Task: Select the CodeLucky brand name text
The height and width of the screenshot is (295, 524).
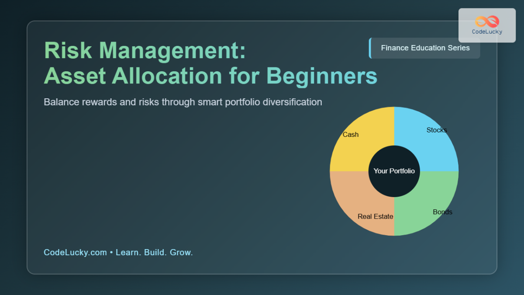Action: [x=488, y=31]
